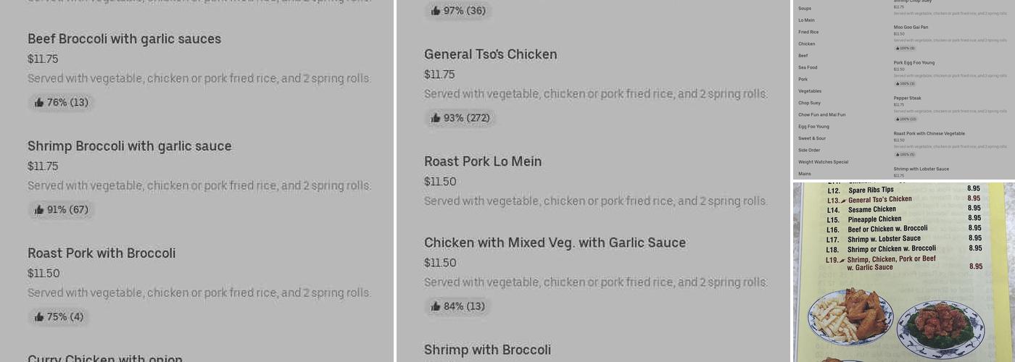Open Weight Watchers Special category

click(823, 162)
